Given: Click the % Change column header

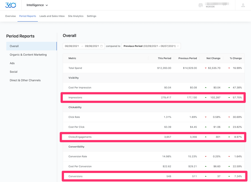Looking at the screenshot, I should (x=236, y=58).
